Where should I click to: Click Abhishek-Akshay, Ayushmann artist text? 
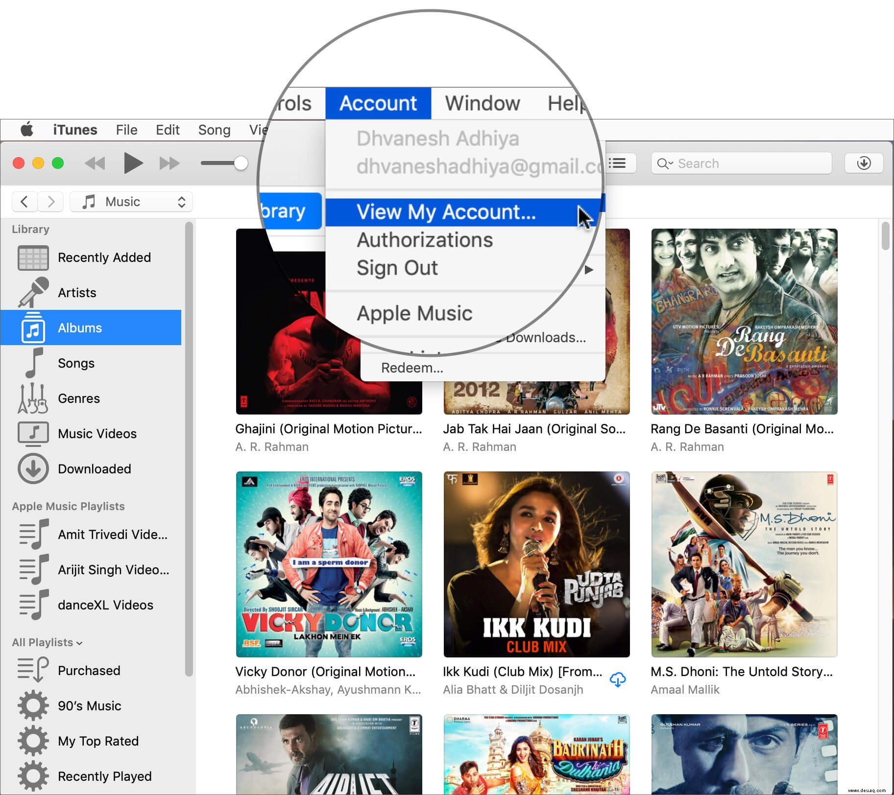click(x=328, y=689)
